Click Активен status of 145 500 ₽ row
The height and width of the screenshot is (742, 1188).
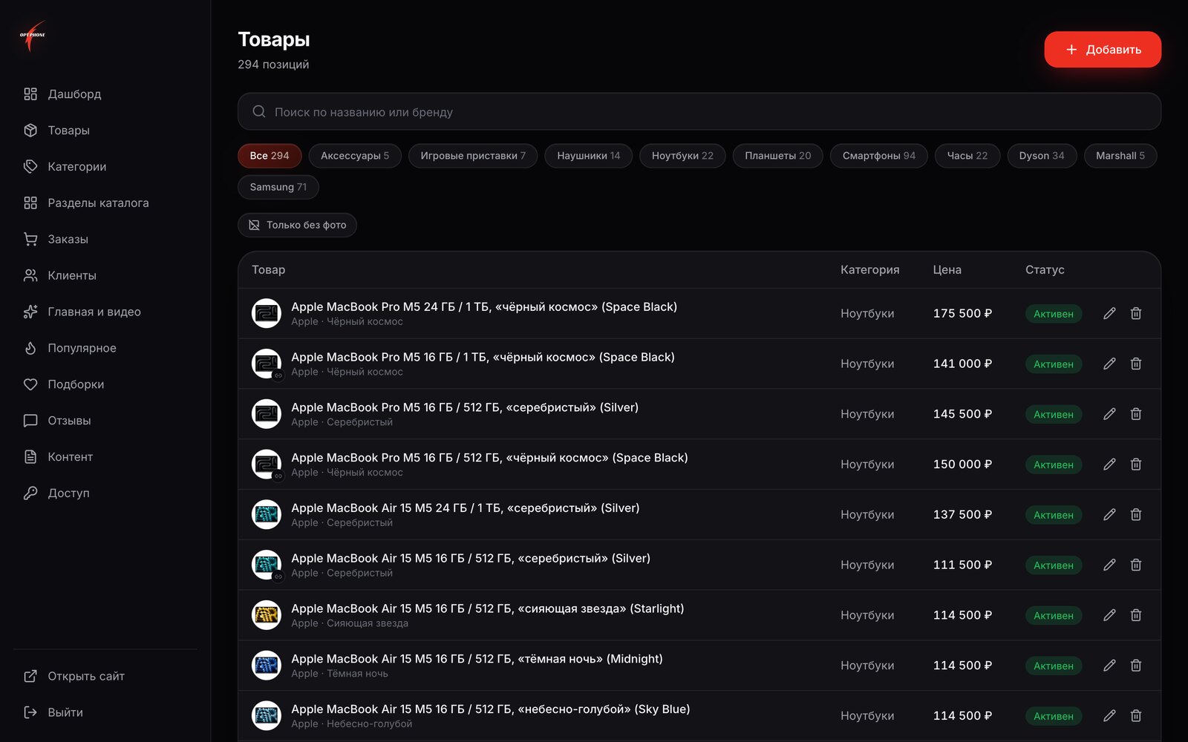click(1054, 415)
